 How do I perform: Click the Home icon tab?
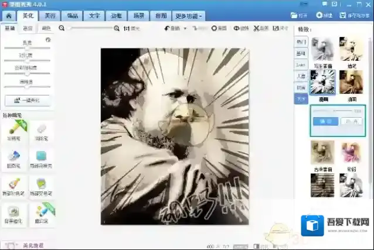click(x=7, y=15)
